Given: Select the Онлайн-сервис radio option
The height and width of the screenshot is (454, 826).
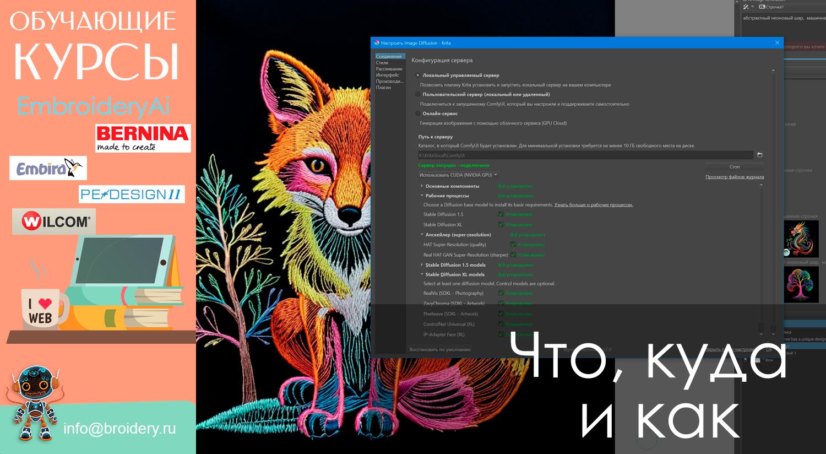Looking at the screenshot, I should [x=418, y=113].
